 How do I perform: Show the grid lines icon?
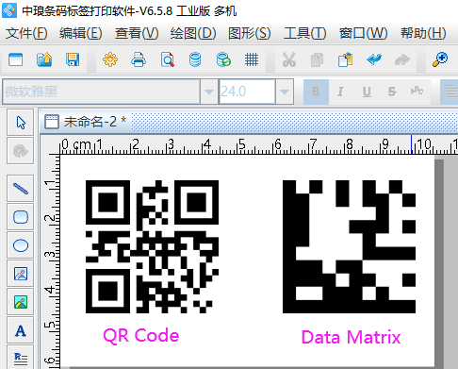[252, 59]
